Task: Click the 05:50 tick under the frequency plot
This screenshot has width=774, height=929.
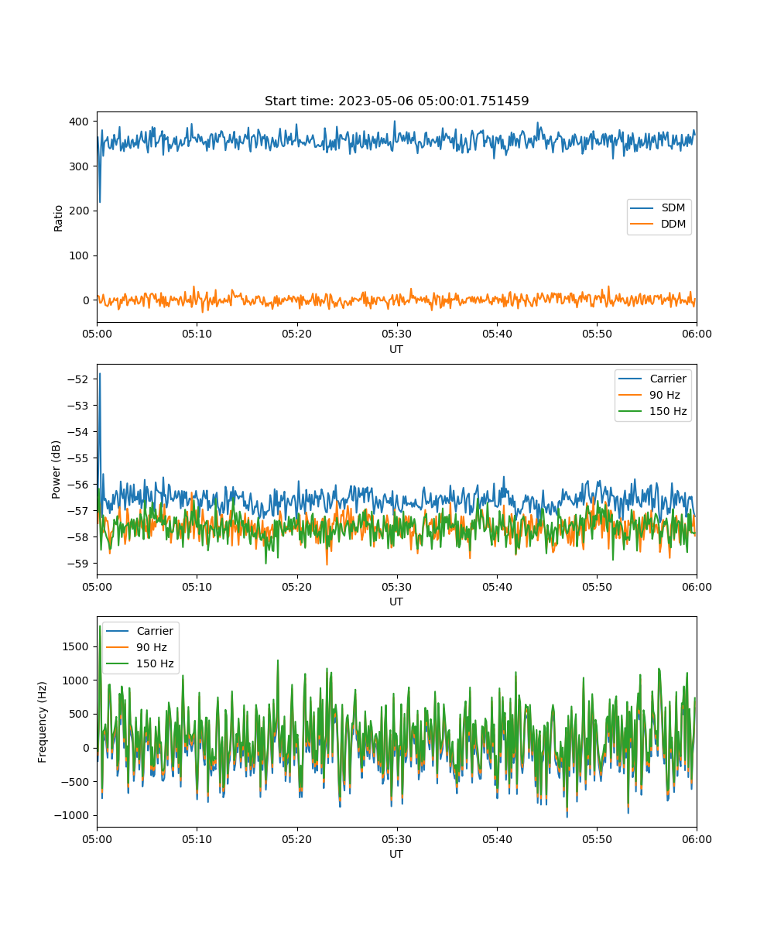Action: (x=596, y=838)
